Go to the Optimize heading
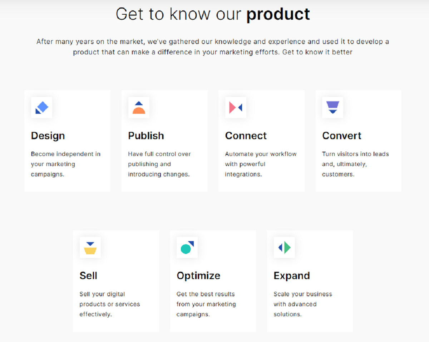This screenshot has width=429, height=342. pos(198,276)
